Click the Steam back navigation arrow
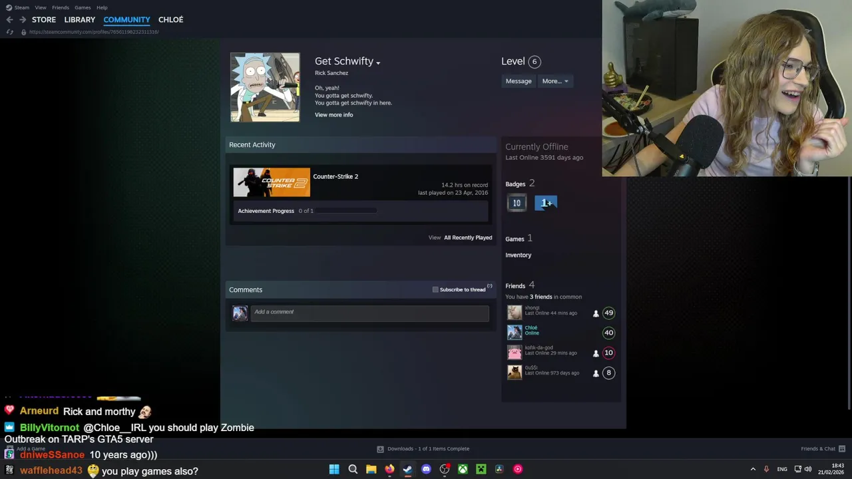The image size is (852, 479). [9, 20]
